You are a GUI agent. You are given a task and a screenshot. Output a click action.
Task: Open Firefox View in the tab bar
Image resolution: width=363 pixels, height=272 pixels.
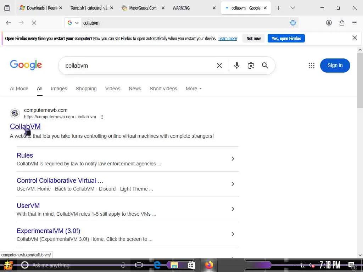7,8
